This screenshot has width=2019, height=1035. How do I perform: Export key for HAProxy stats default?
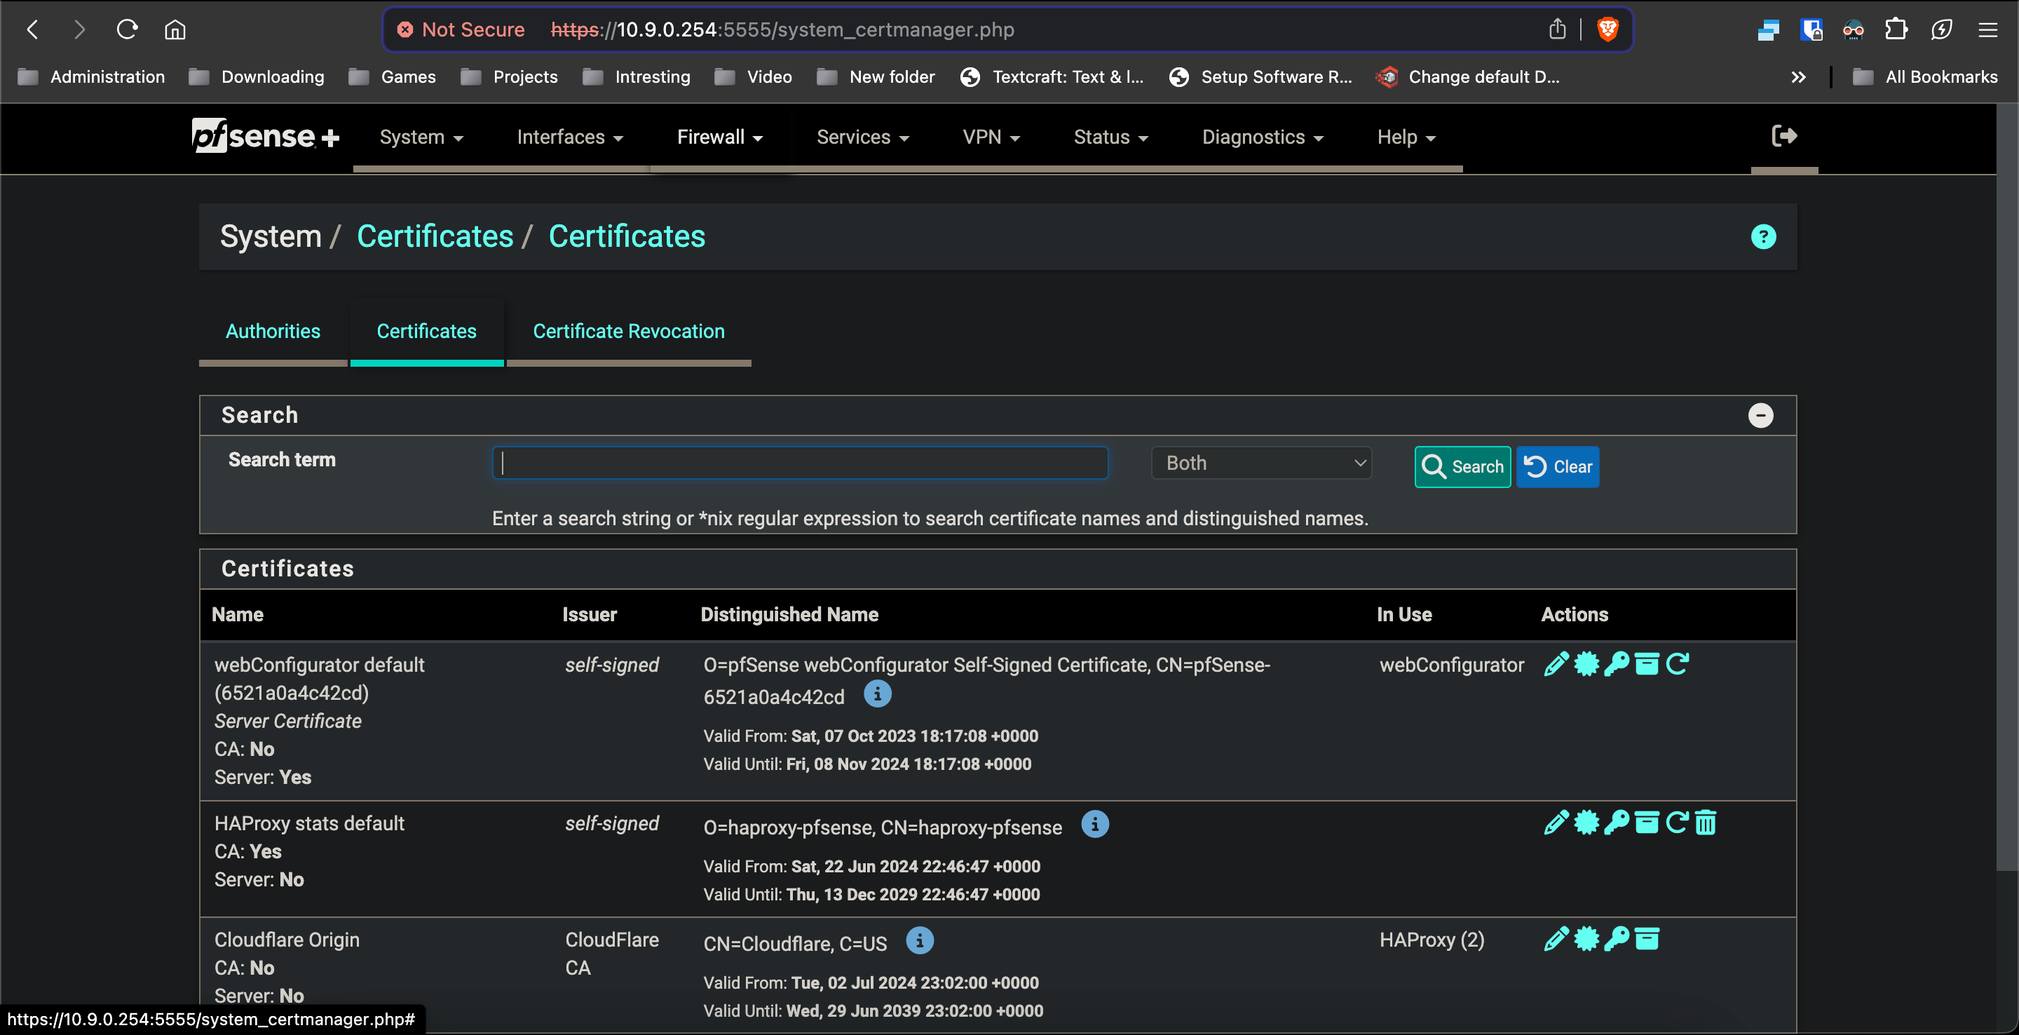coord(1616,823)
